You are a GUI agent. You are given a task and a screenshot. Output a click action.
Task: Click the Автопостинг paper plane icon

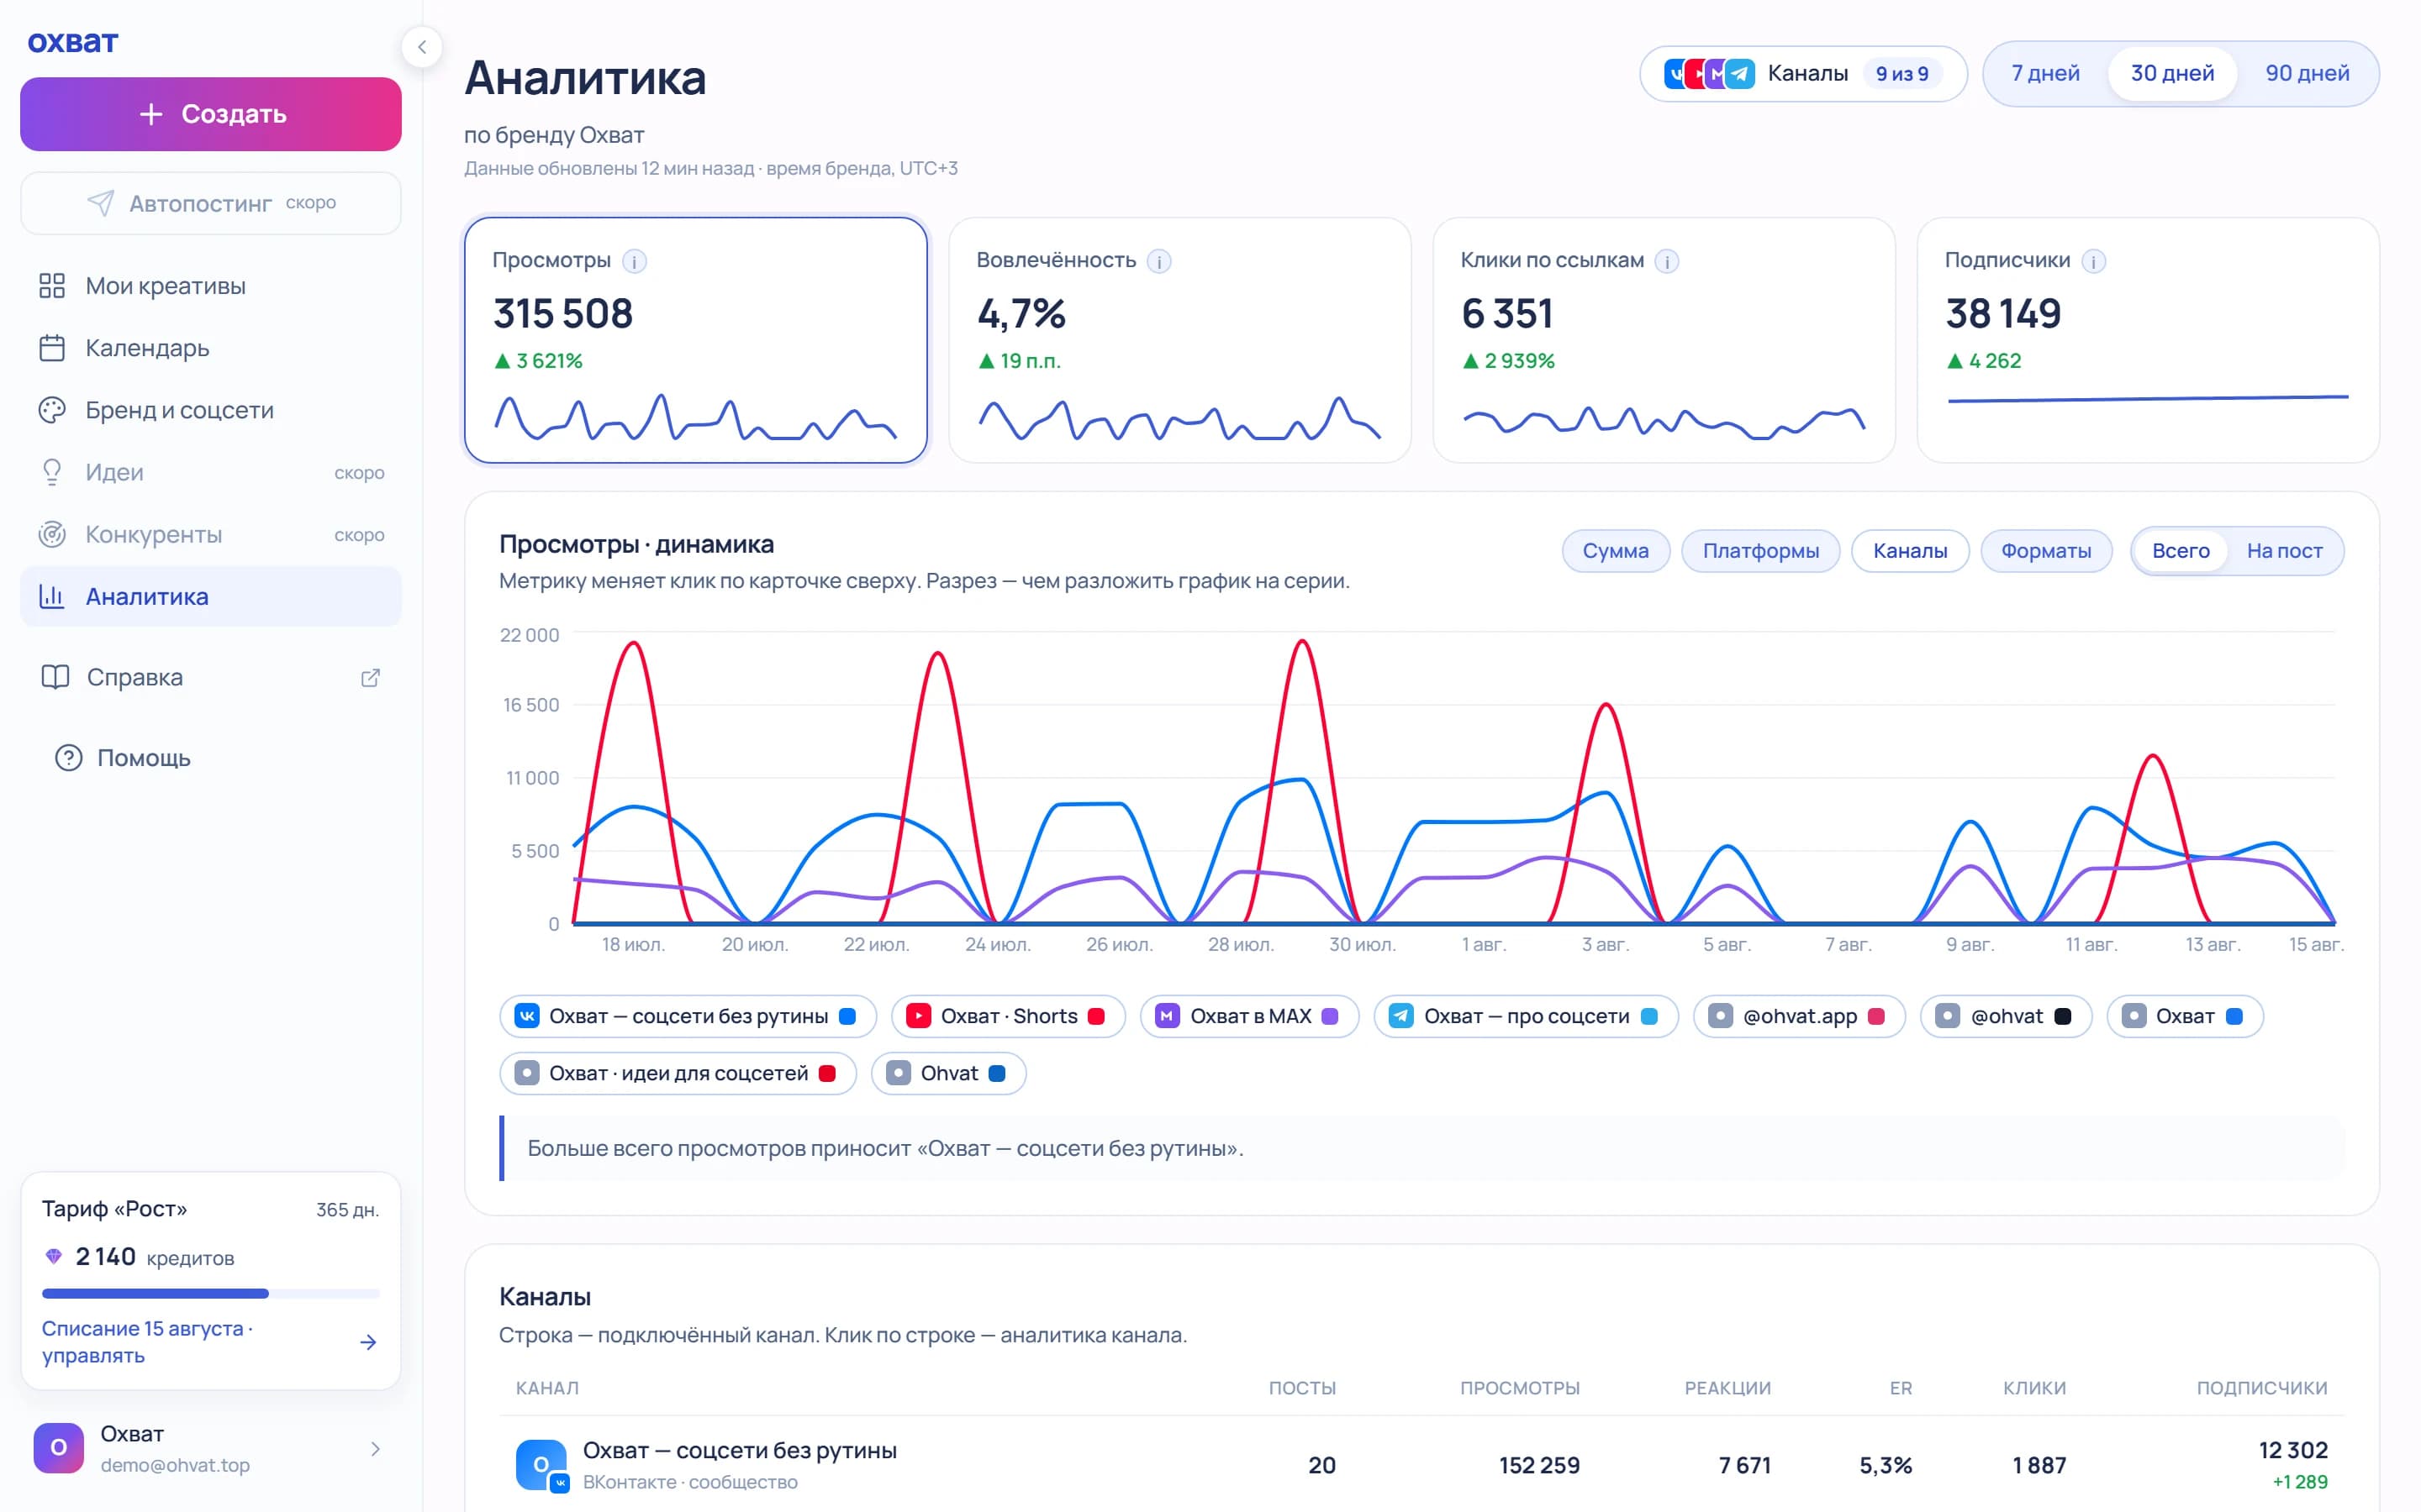tap(100, 203)
